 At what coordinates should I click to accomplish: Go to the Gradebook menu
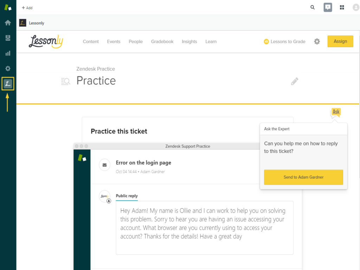coord(162,41)
